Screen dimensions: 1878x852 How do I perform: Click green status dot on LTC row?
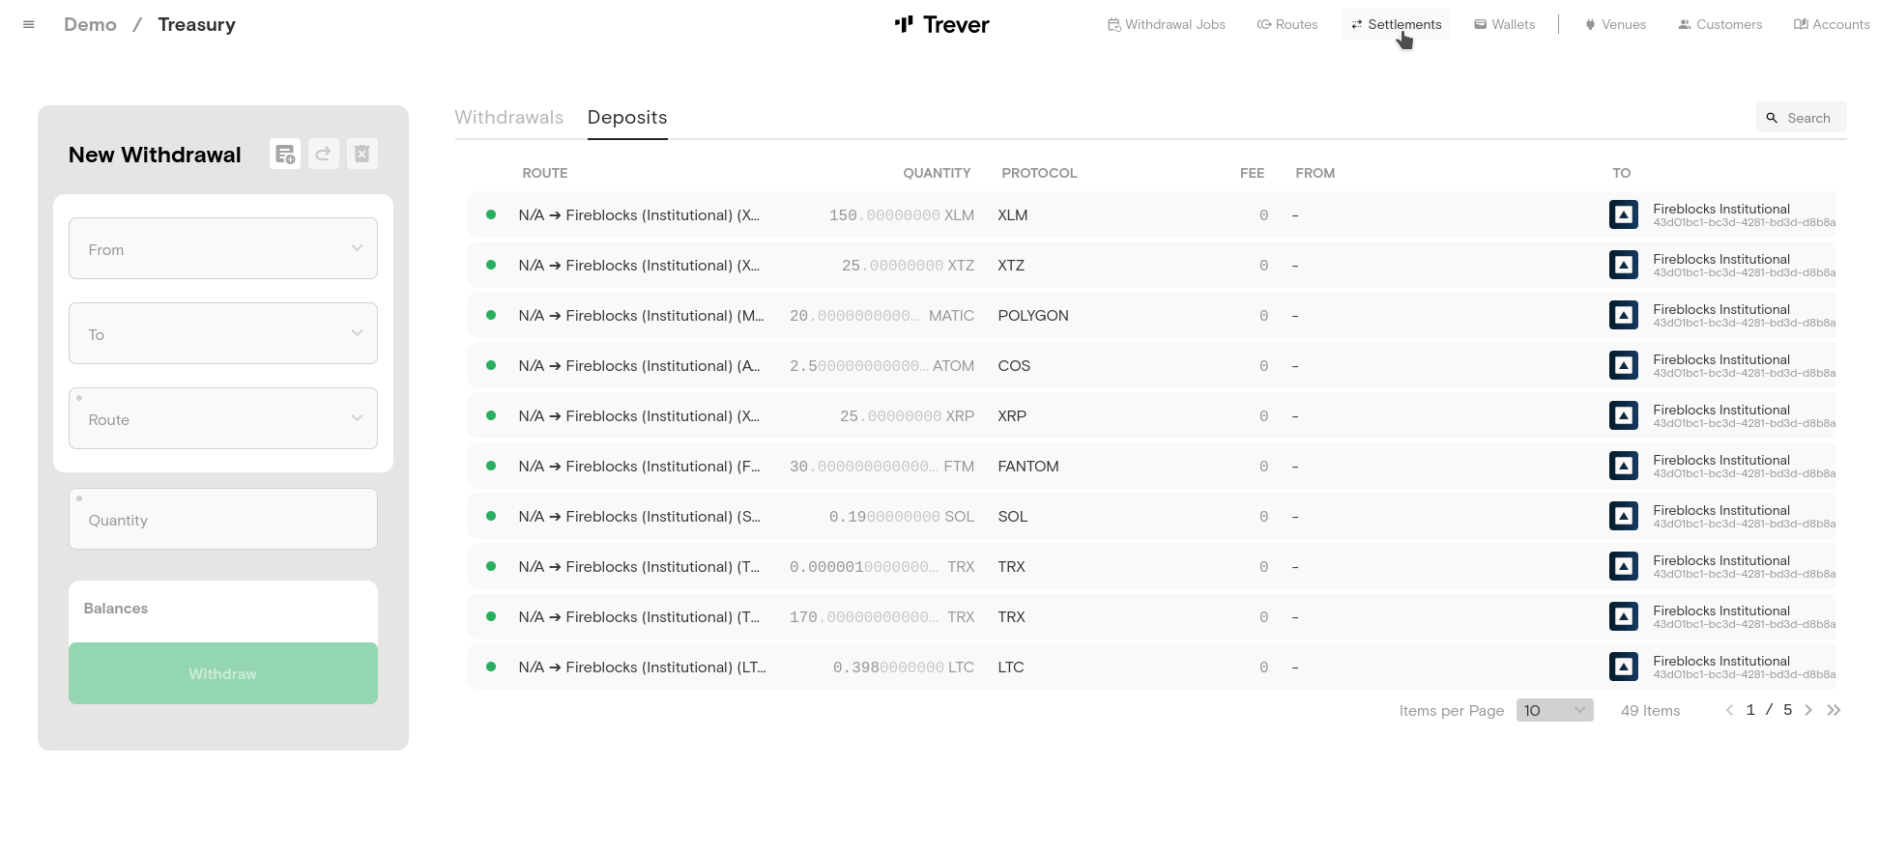coord(491,667)
